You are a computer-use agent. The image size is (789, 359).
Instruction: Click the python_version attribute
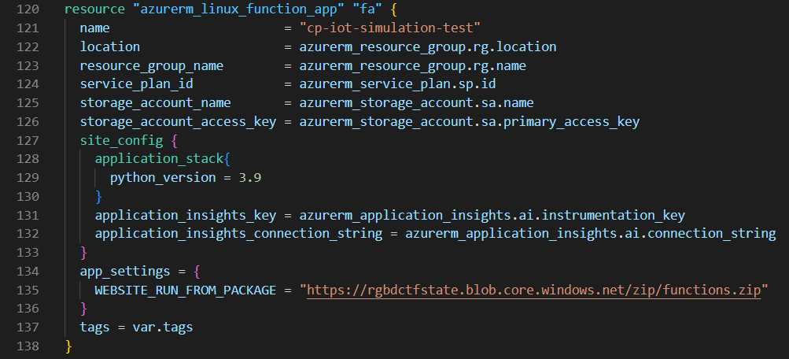click(x=163, y=178)
